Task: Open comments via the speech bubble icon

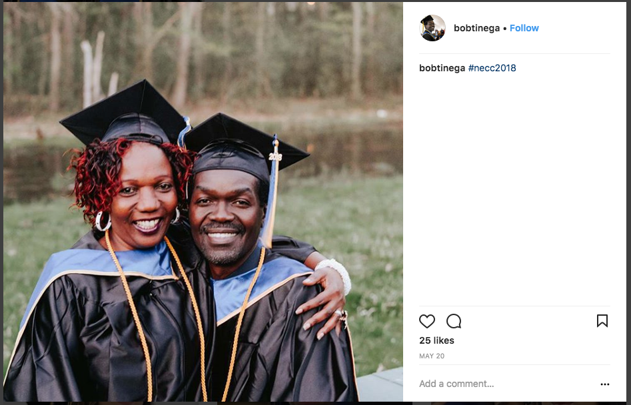Action: click(454, 321)
